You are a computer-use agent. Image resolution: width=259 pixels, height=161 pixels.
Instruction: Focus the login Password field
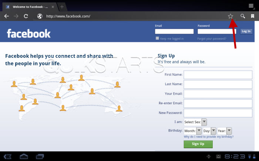coord(217,31)
